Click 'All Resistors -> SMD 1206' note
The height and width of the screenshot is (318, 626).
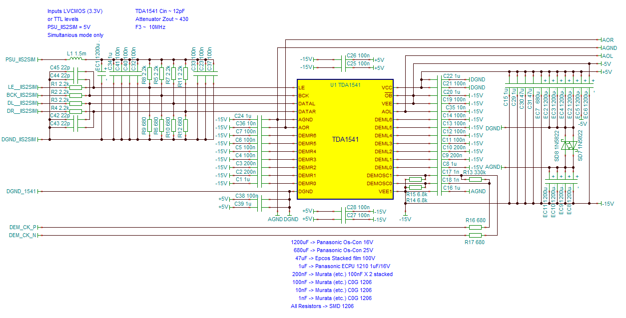coord(322,306)
